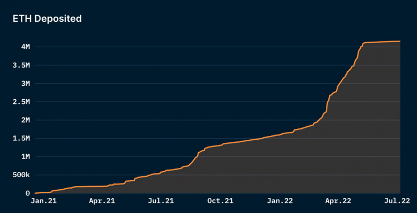Select the Jan.21 x-axis label
417x213 pixels.
click(x=44, y=201)
